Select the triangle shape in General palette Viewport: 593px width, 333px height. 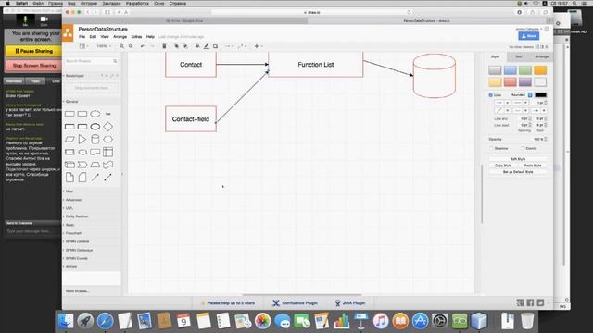[82, 140]
